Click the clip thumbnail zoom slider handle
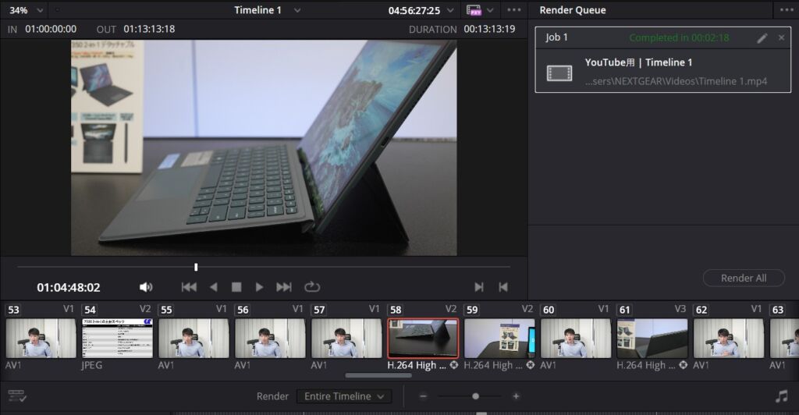799x415 pixels. (475, 396)
